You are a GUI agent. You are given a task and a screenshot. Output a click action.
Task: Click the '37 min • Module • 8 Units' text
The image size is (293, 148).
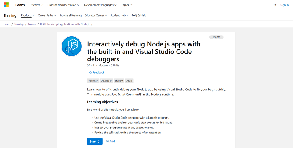(x=103, y=65)
